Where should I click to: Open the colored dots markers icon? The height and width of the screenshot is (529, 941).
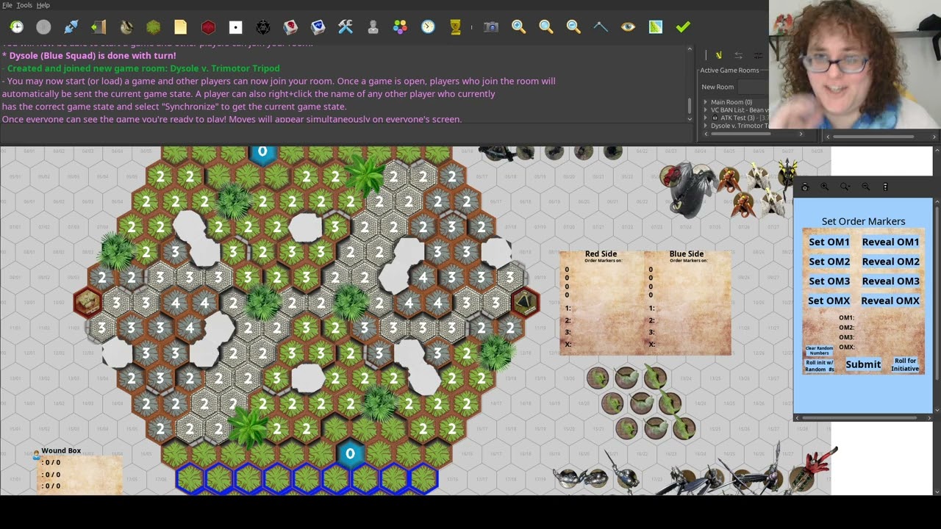pyautogui.click(x=400, y=27)
